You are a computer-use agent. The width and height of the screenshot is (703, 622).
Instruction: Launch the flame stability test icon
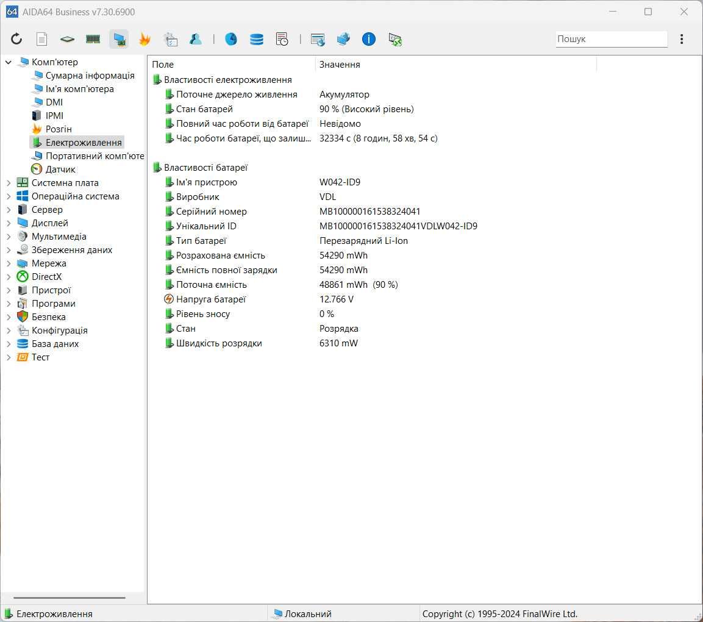[145, 39]
